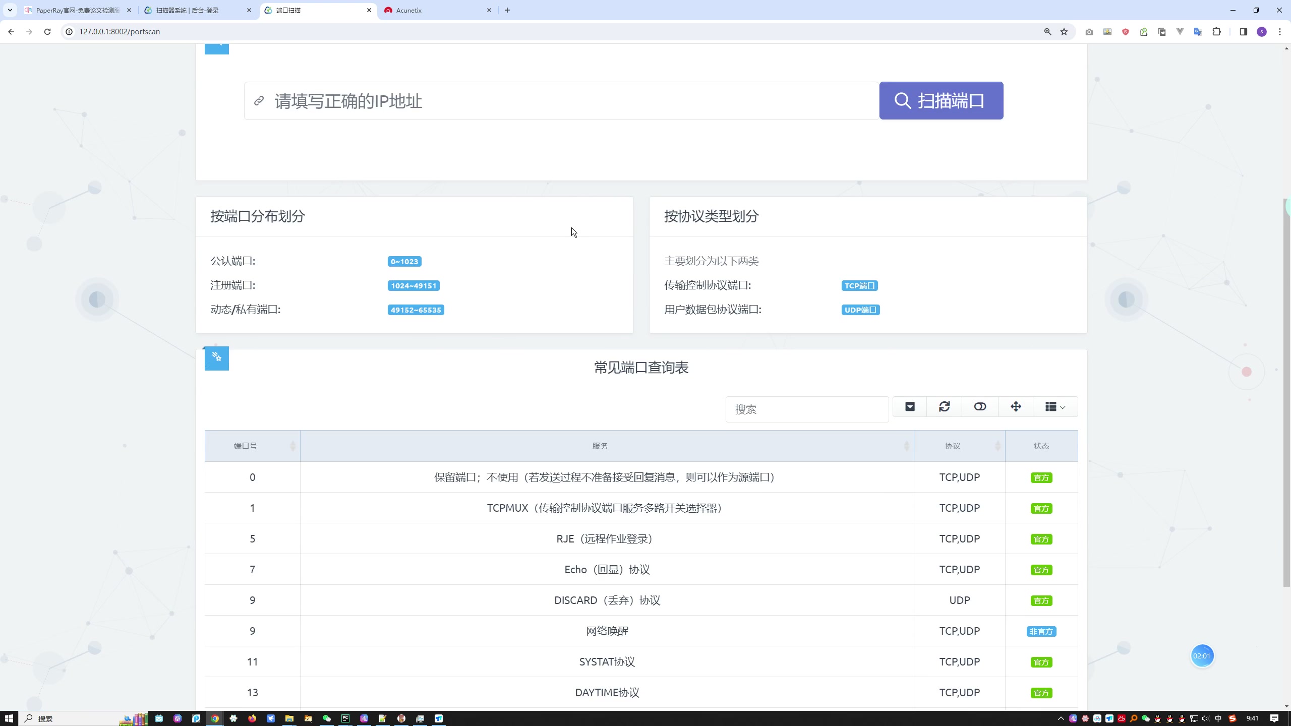Open the page zoom indicator
The height and width of the screenshot is (726, 1291).
pyautogui.click(x=1048, y=32)
